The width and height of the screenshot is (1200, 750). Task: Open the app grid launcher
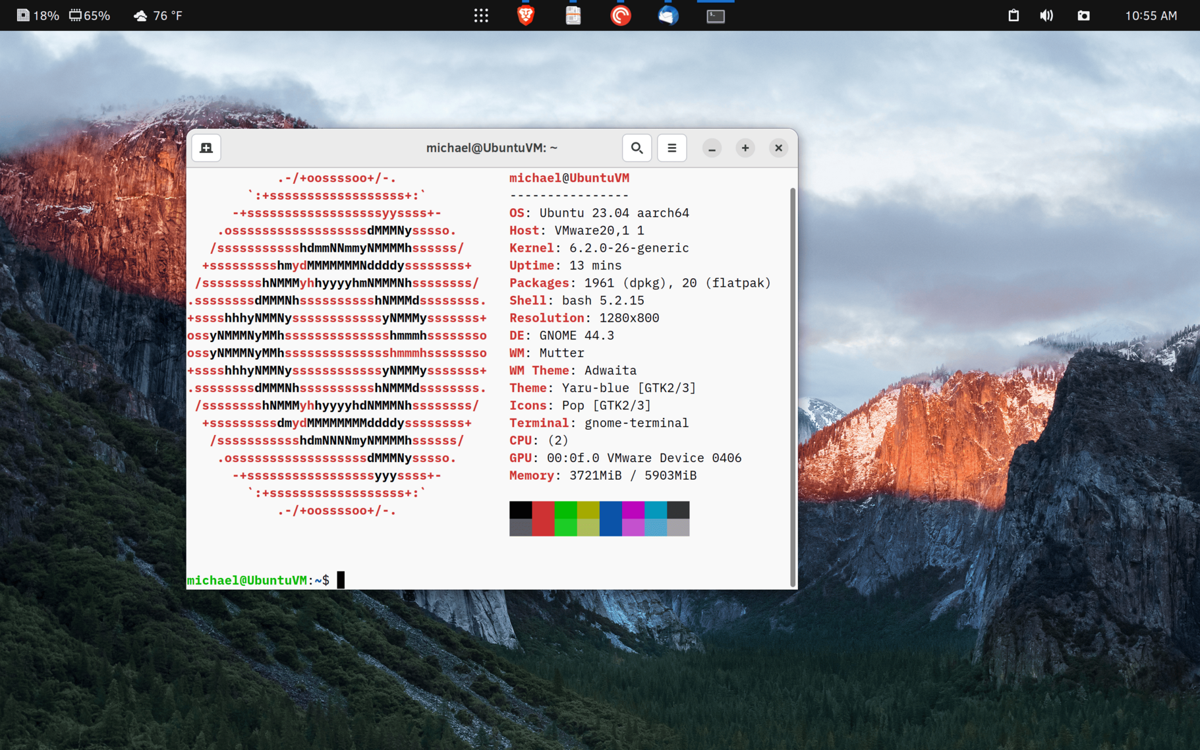click(x=481, y=16)
